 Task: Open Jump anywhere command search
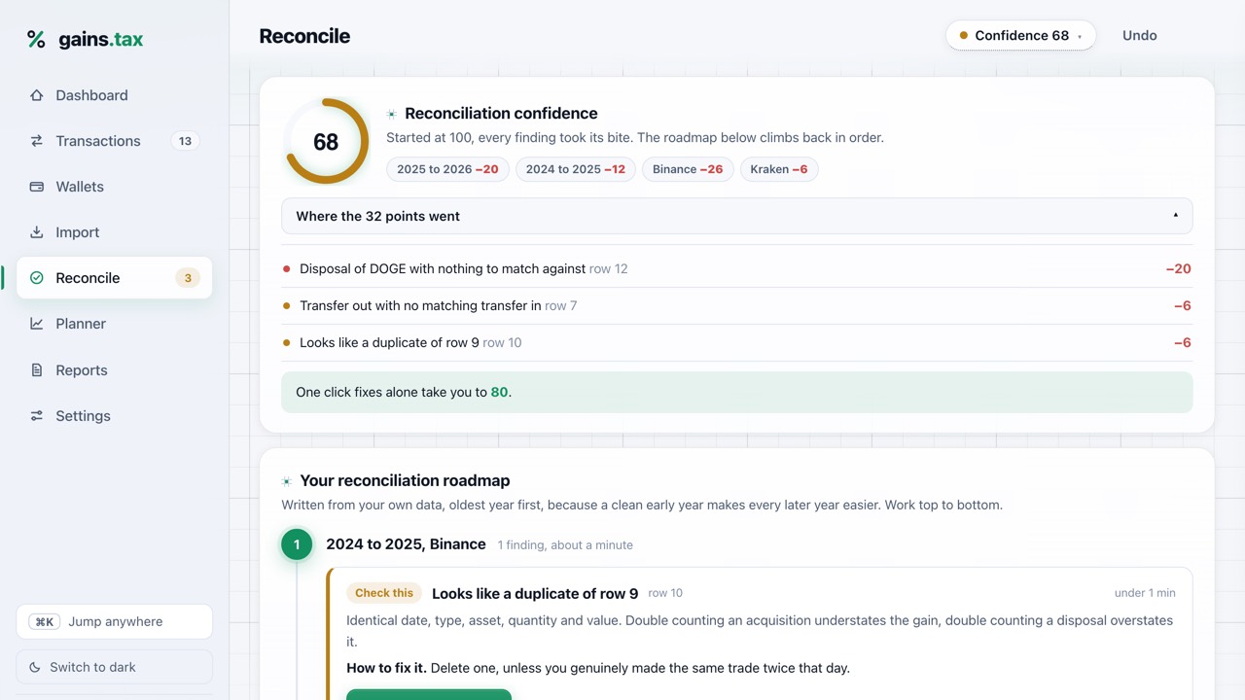point(115,621)
